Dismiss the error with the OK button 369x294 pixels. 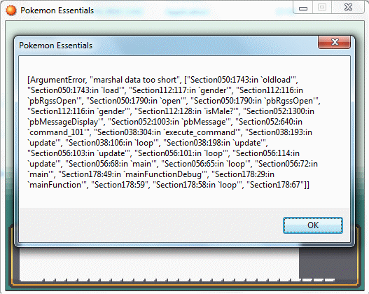[313, 225]
